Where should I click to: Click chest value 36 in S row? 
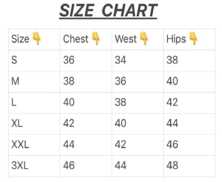69,60
